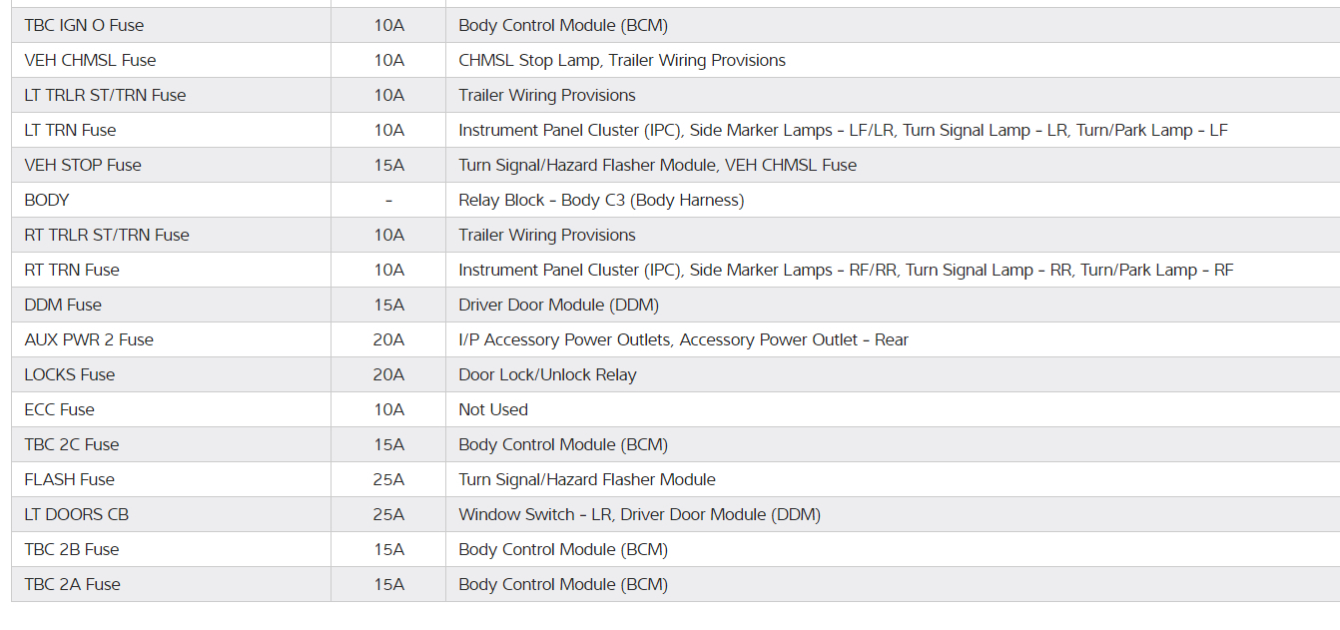The image size is (1340, 630).
Task: Click the TBC 2A Fuse name cell
Action: tap(72, 584)
